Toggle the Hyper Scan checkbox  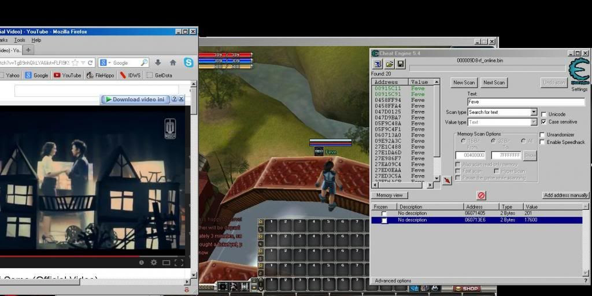point(497,171)
